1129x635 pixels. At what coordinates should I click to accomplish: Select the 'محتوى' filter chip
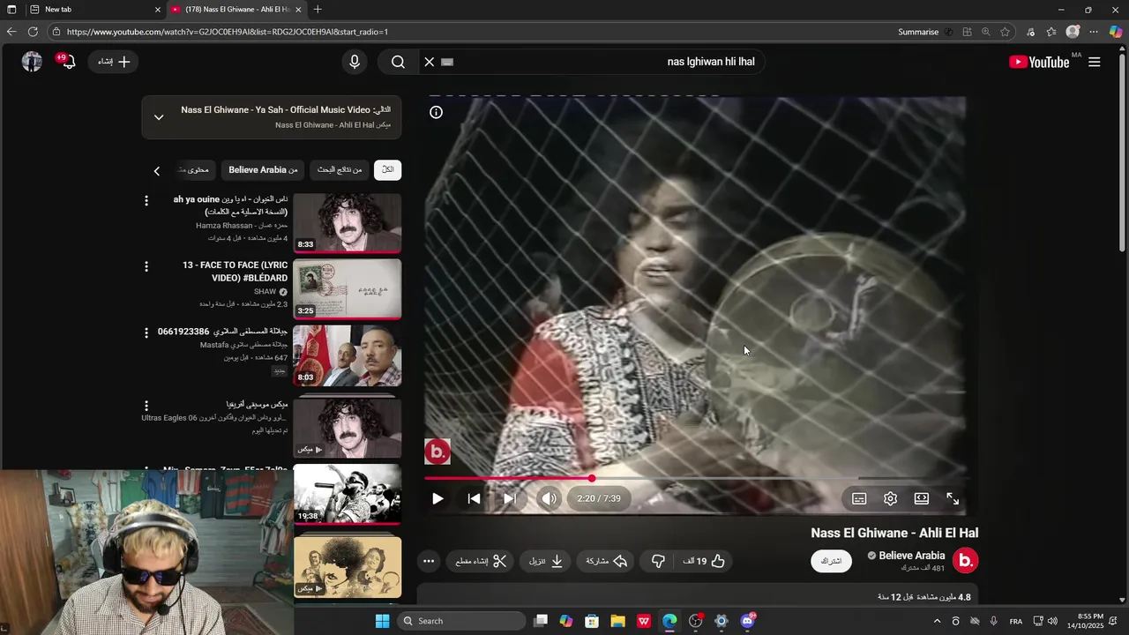[x=194, y=169]
